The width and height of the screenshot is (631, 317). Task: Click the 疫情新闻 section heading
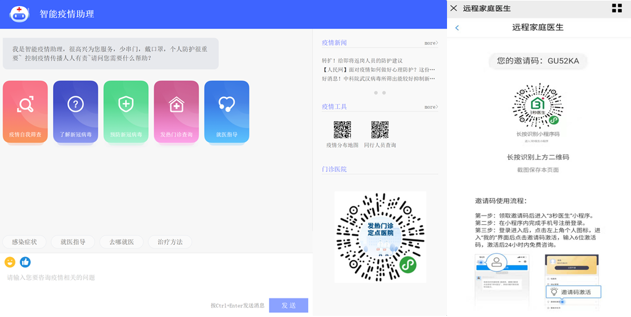tap(334, 43)
